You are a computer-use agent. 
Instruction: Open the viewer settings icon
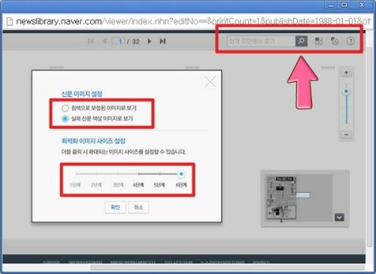[335, 41]
